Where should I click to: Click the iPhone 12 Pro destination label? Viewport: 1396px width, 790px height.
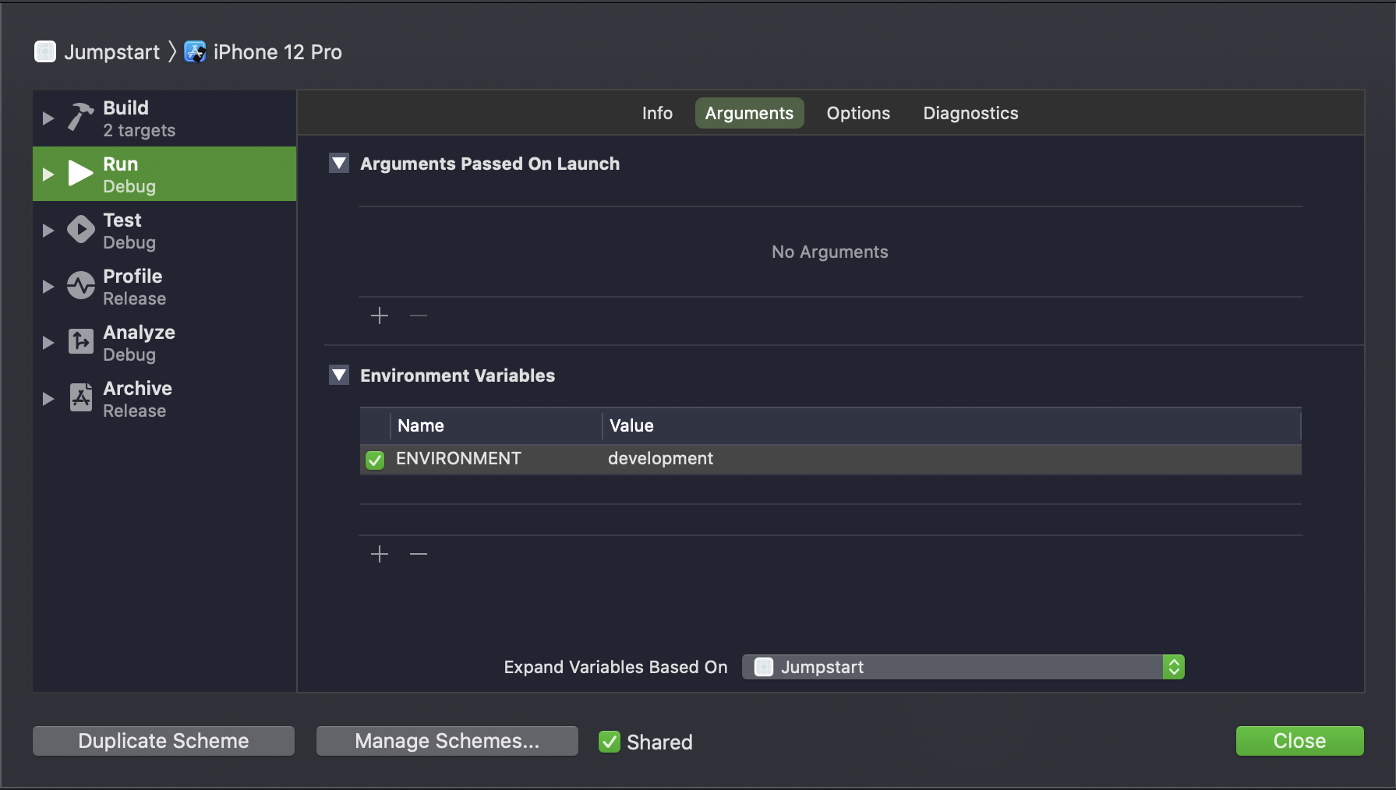(277, 52)
